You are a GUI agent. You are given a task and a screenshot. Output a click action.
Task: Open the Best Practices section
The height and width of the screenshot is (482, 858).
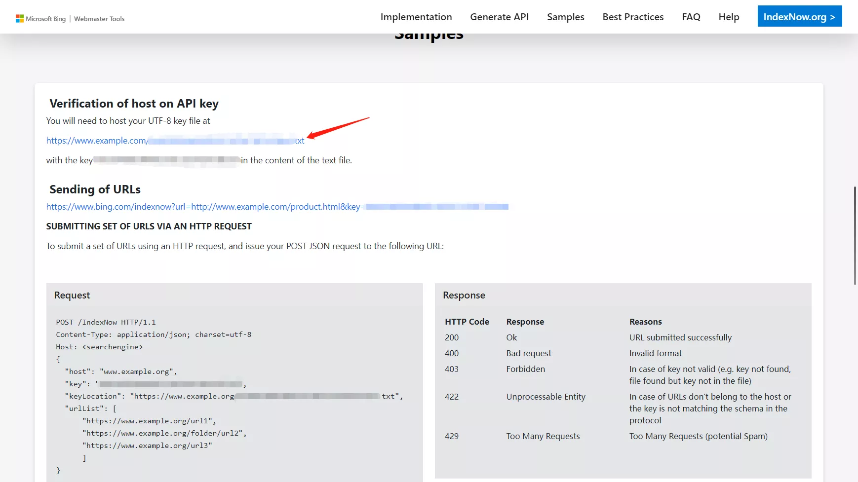632,16
